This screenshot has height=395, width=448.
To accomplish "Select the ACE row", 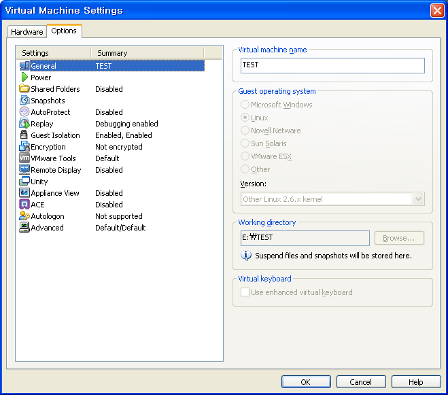I will click(x=111, y=205).
